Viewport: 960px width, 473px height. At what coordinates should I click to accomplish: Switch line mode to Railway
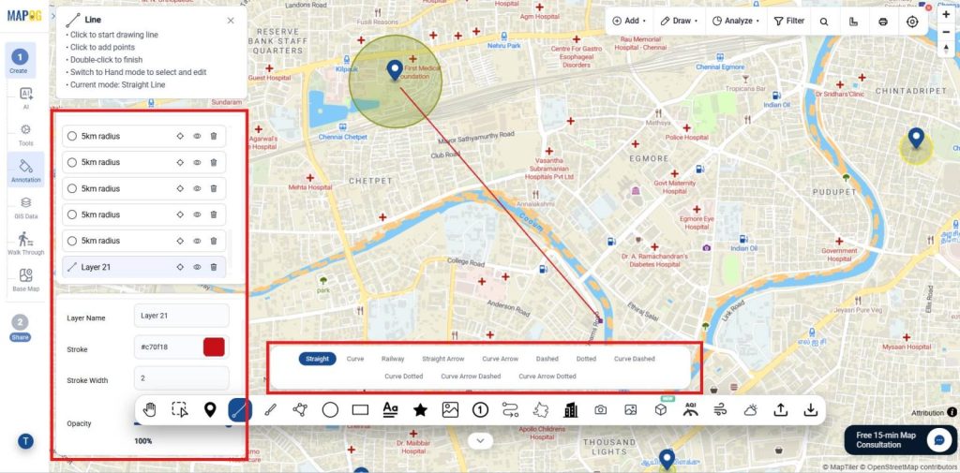pyautogui.click(x=393, y=359)
